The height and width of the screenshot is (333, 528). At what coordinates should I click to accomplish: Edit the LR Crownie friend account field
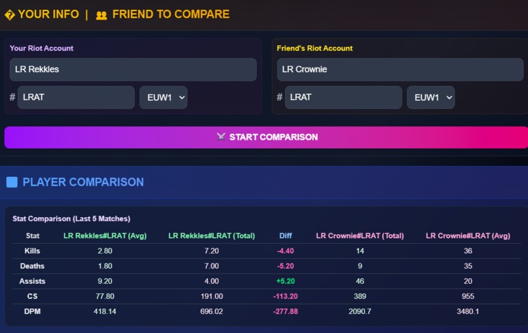pos(400,69)
